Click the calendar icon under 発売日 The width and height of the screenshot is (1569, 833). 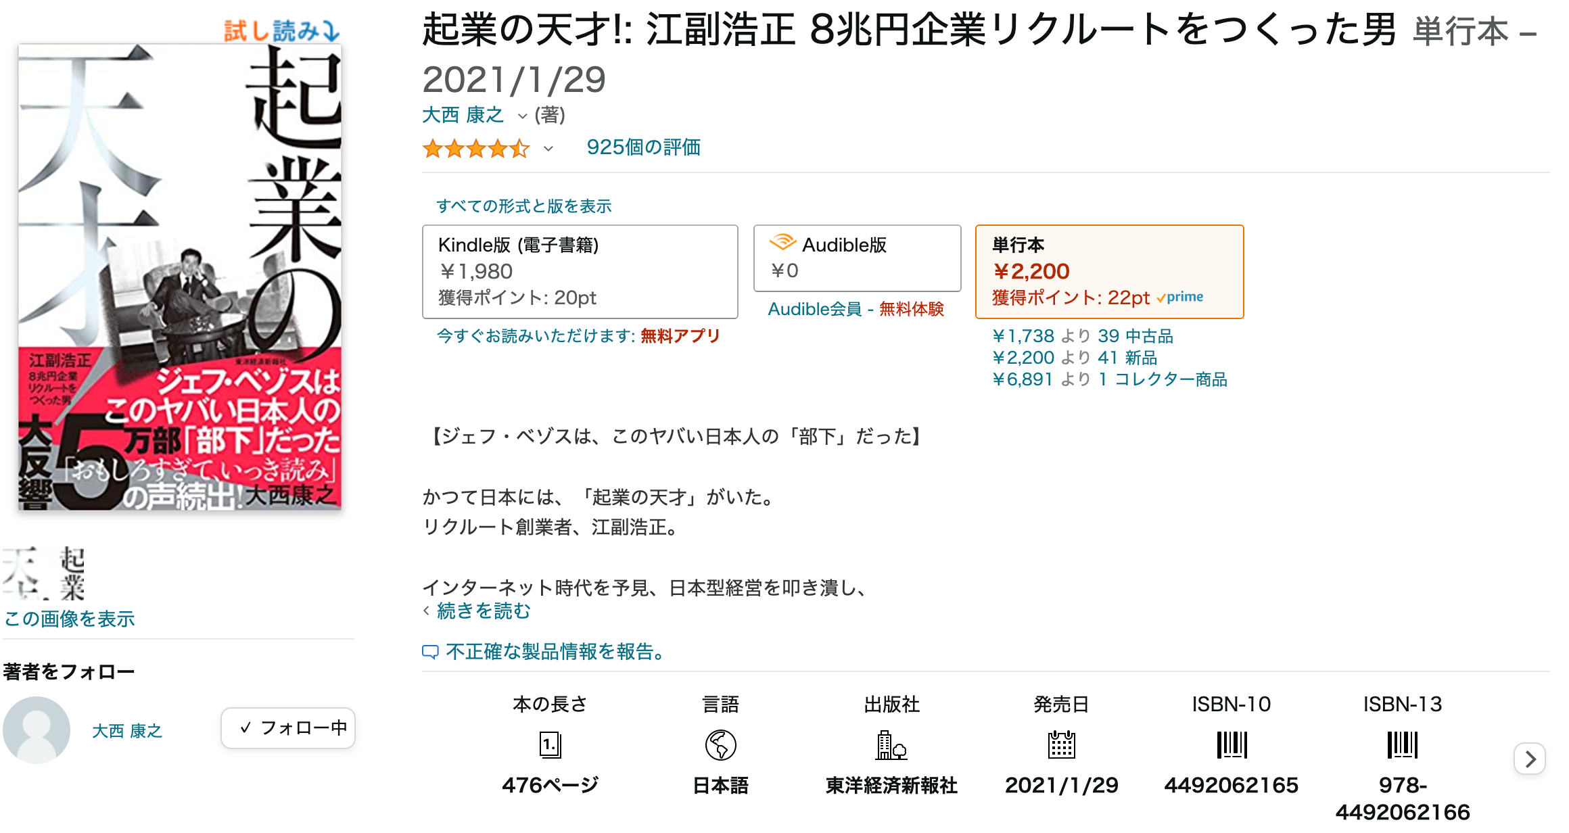point(1060,746)
